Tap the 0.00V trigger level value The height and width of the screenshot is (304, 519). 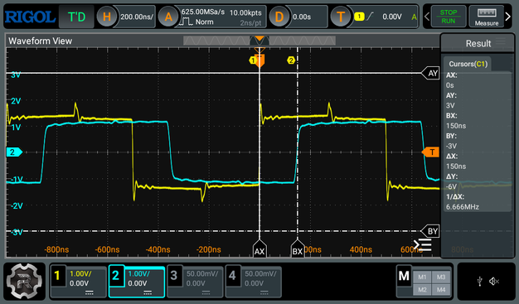[392, 17]
